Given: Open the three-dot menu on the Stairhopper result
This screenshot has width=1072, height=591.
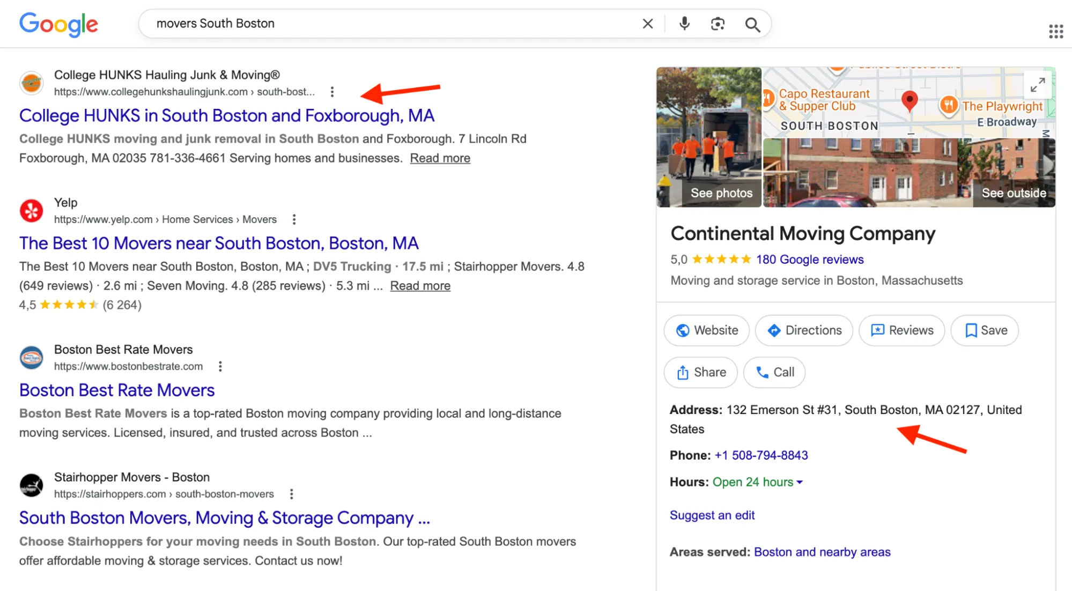Looking at the screenshot, I should coord(292,493).
